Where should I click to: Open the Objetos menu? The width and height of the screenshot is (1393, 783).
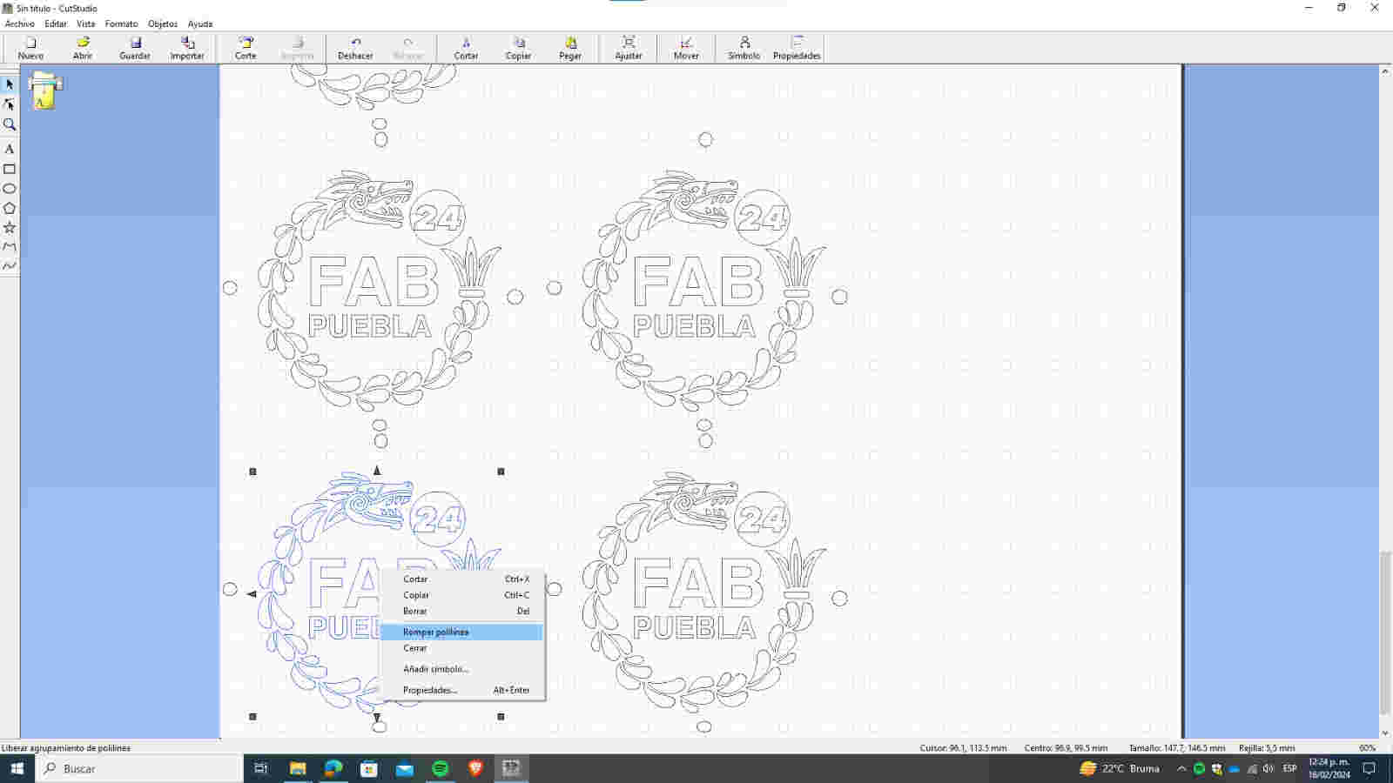coord(163,23)
